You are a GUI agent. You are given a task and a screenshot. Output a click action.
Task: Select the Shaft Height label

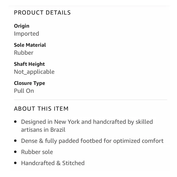click(x=29, y=64)
